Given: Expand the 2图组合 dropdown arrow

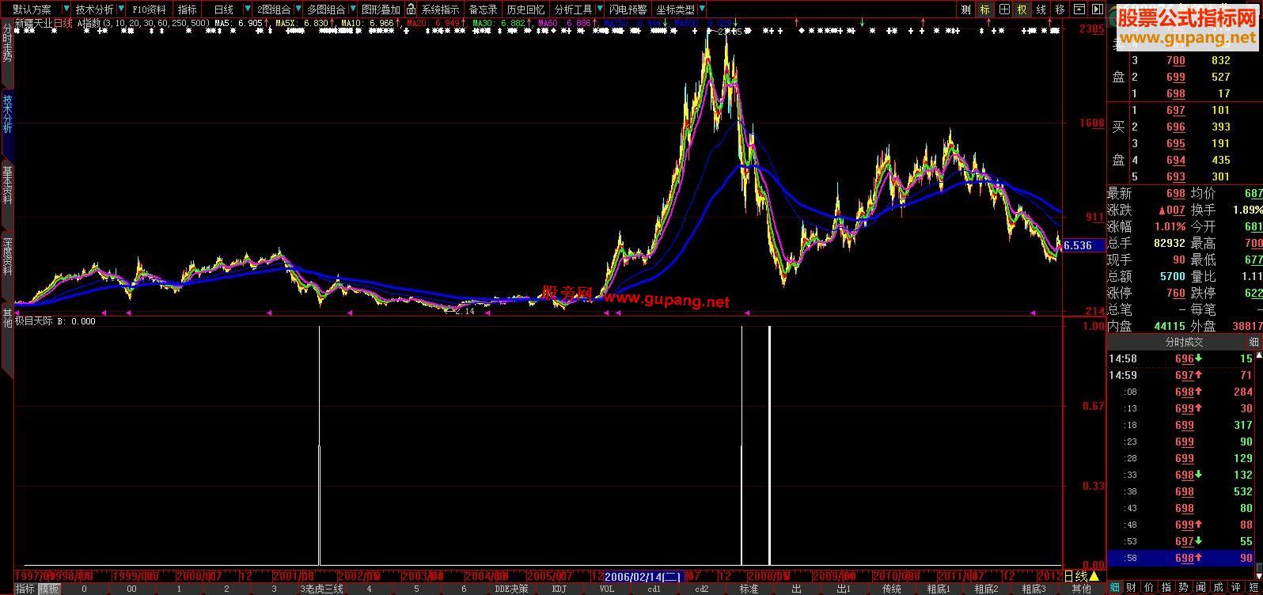Looking at the screenshot, I should click(298, 9).
